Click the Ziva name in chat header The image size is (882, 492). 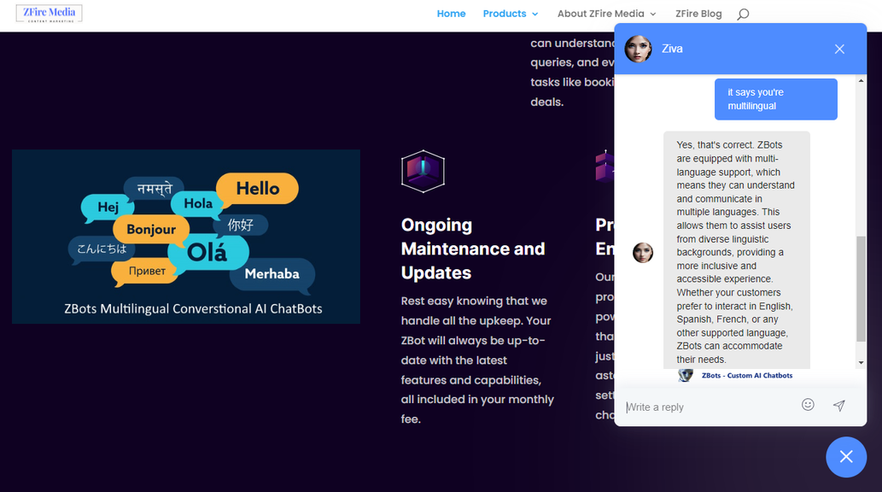click(x=672, y=49)
